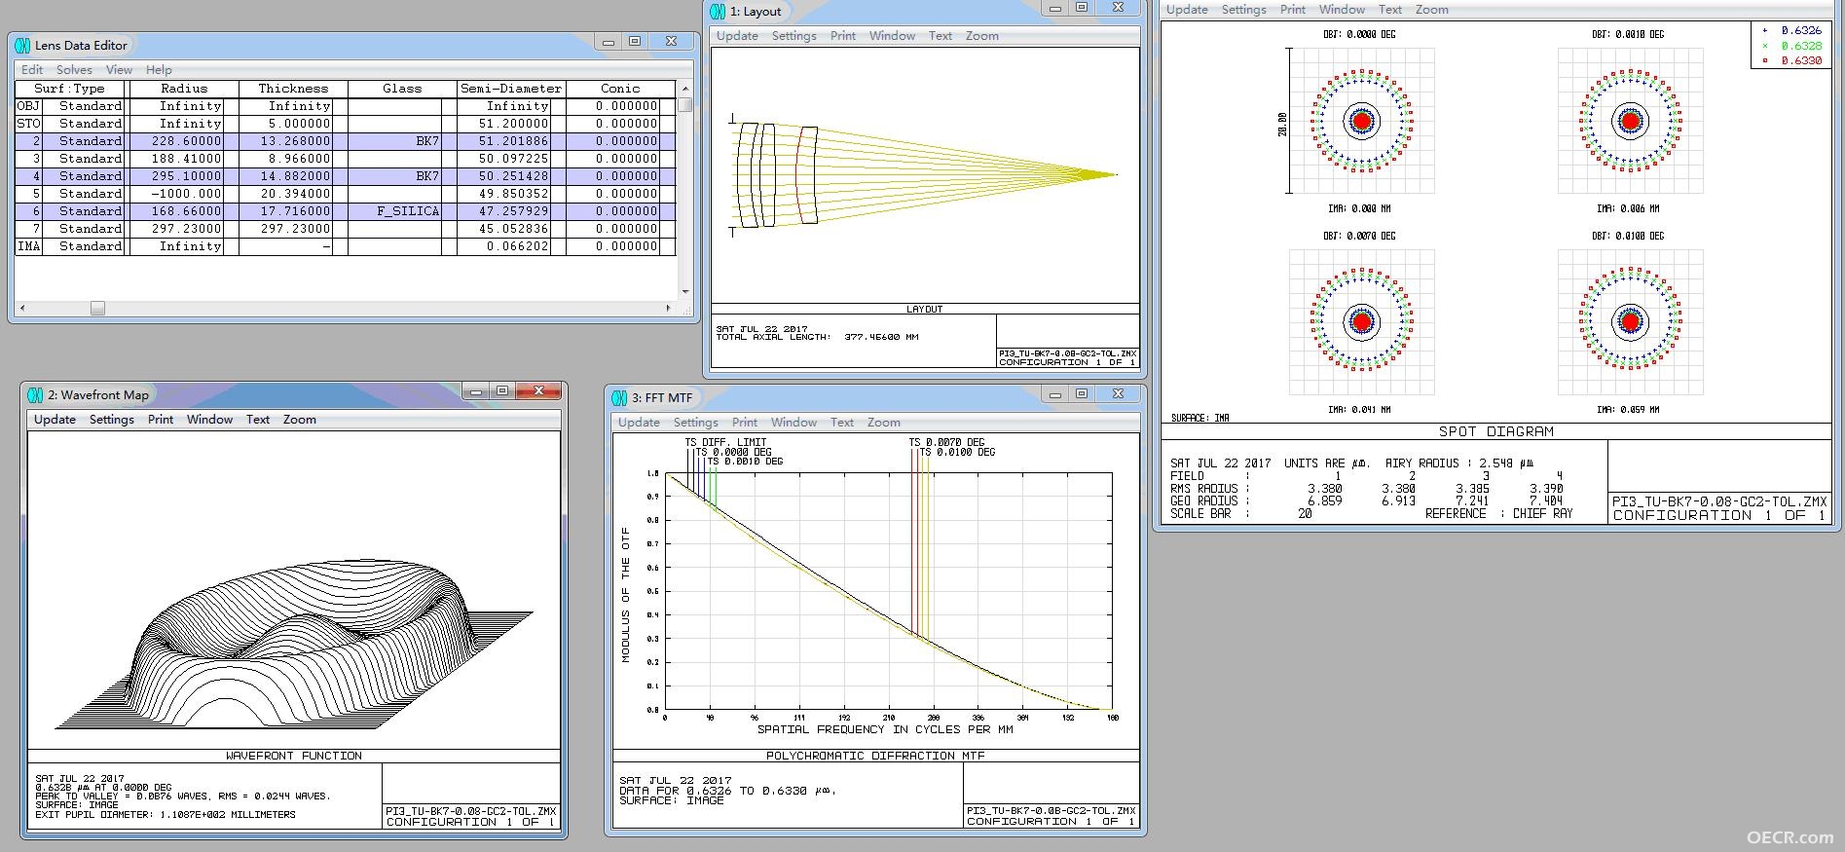The width and height of the screenshot is (1845, 852).
Task: Click the Print menu in Wavefront Map
Action: tap(161, 420)
